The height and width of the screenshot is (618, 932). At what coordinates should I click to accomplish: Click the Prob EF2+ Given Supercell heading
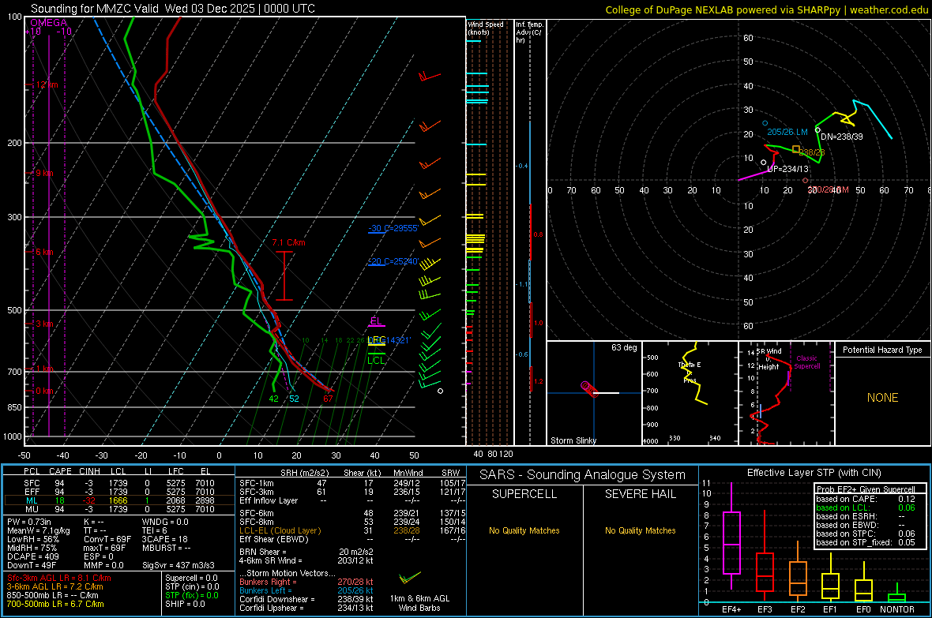tap(866, 489)
